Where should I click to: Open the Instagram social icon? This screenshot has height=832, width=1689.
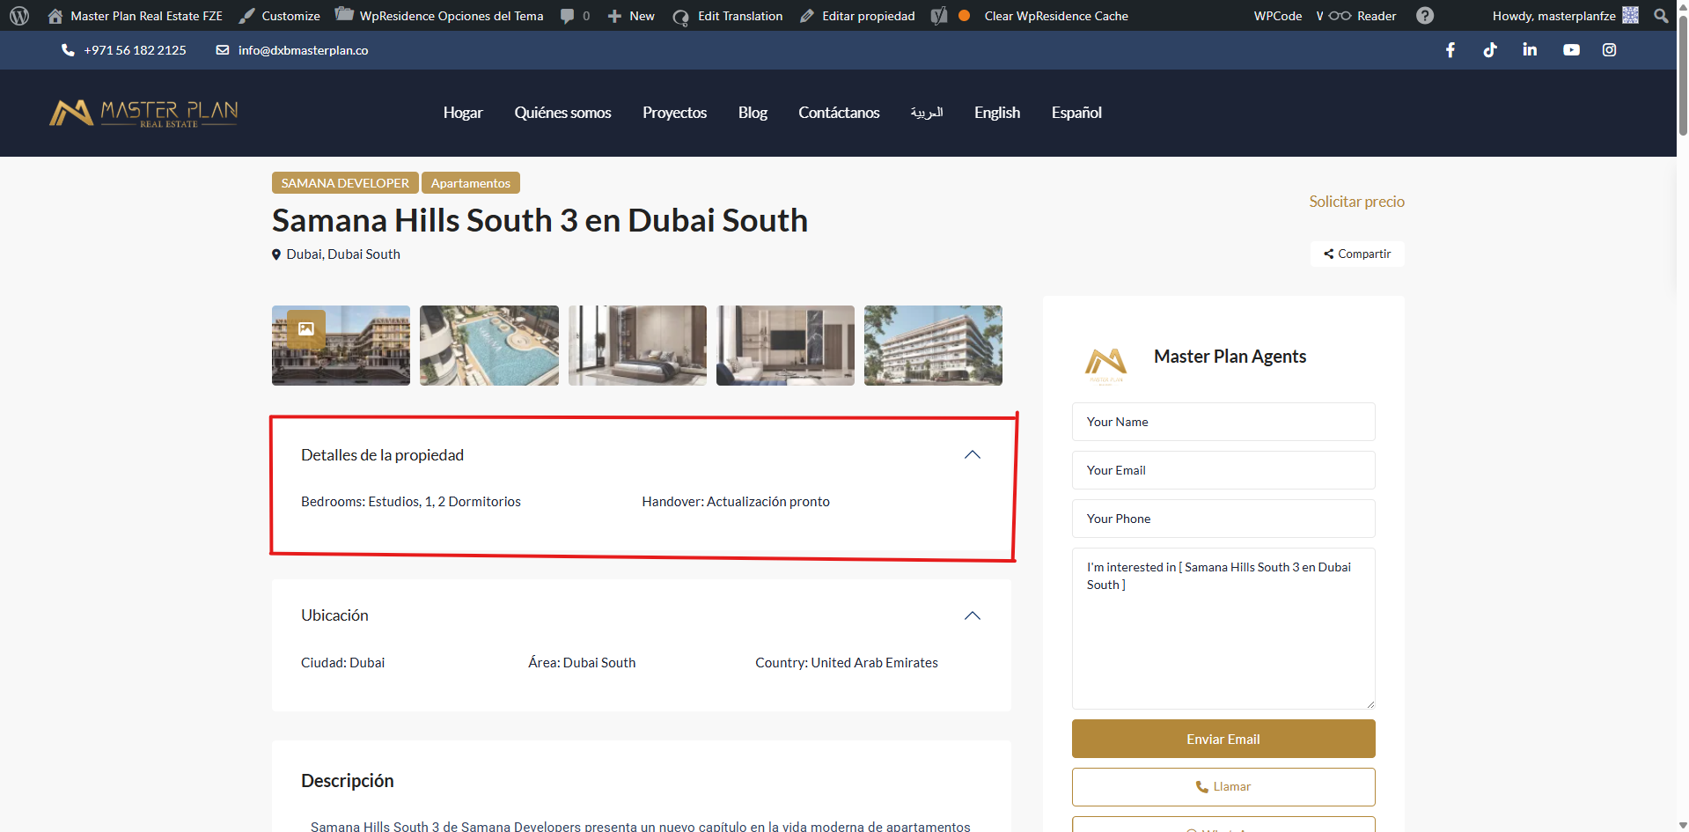1609,50
